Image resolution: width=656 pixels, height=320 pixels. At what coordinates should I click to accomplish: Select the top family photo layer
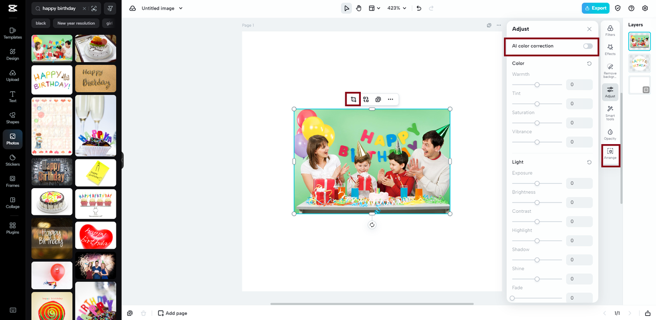pos(639,41)
